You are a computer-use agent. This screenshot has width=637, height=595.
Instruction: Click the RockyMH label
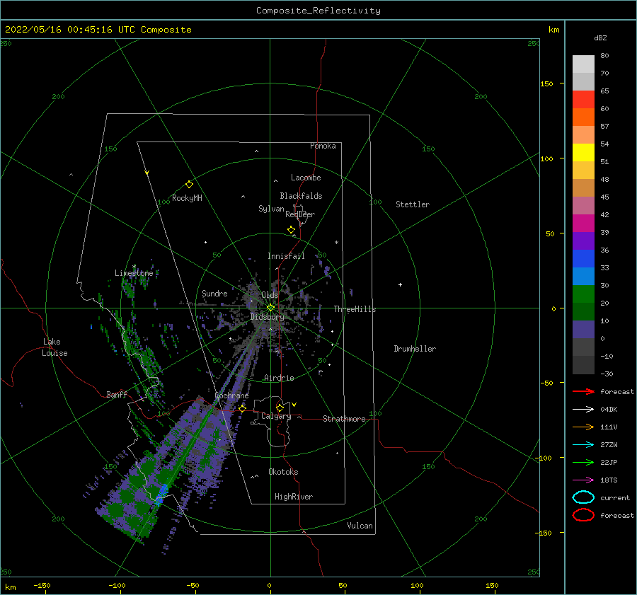point(187,198)
